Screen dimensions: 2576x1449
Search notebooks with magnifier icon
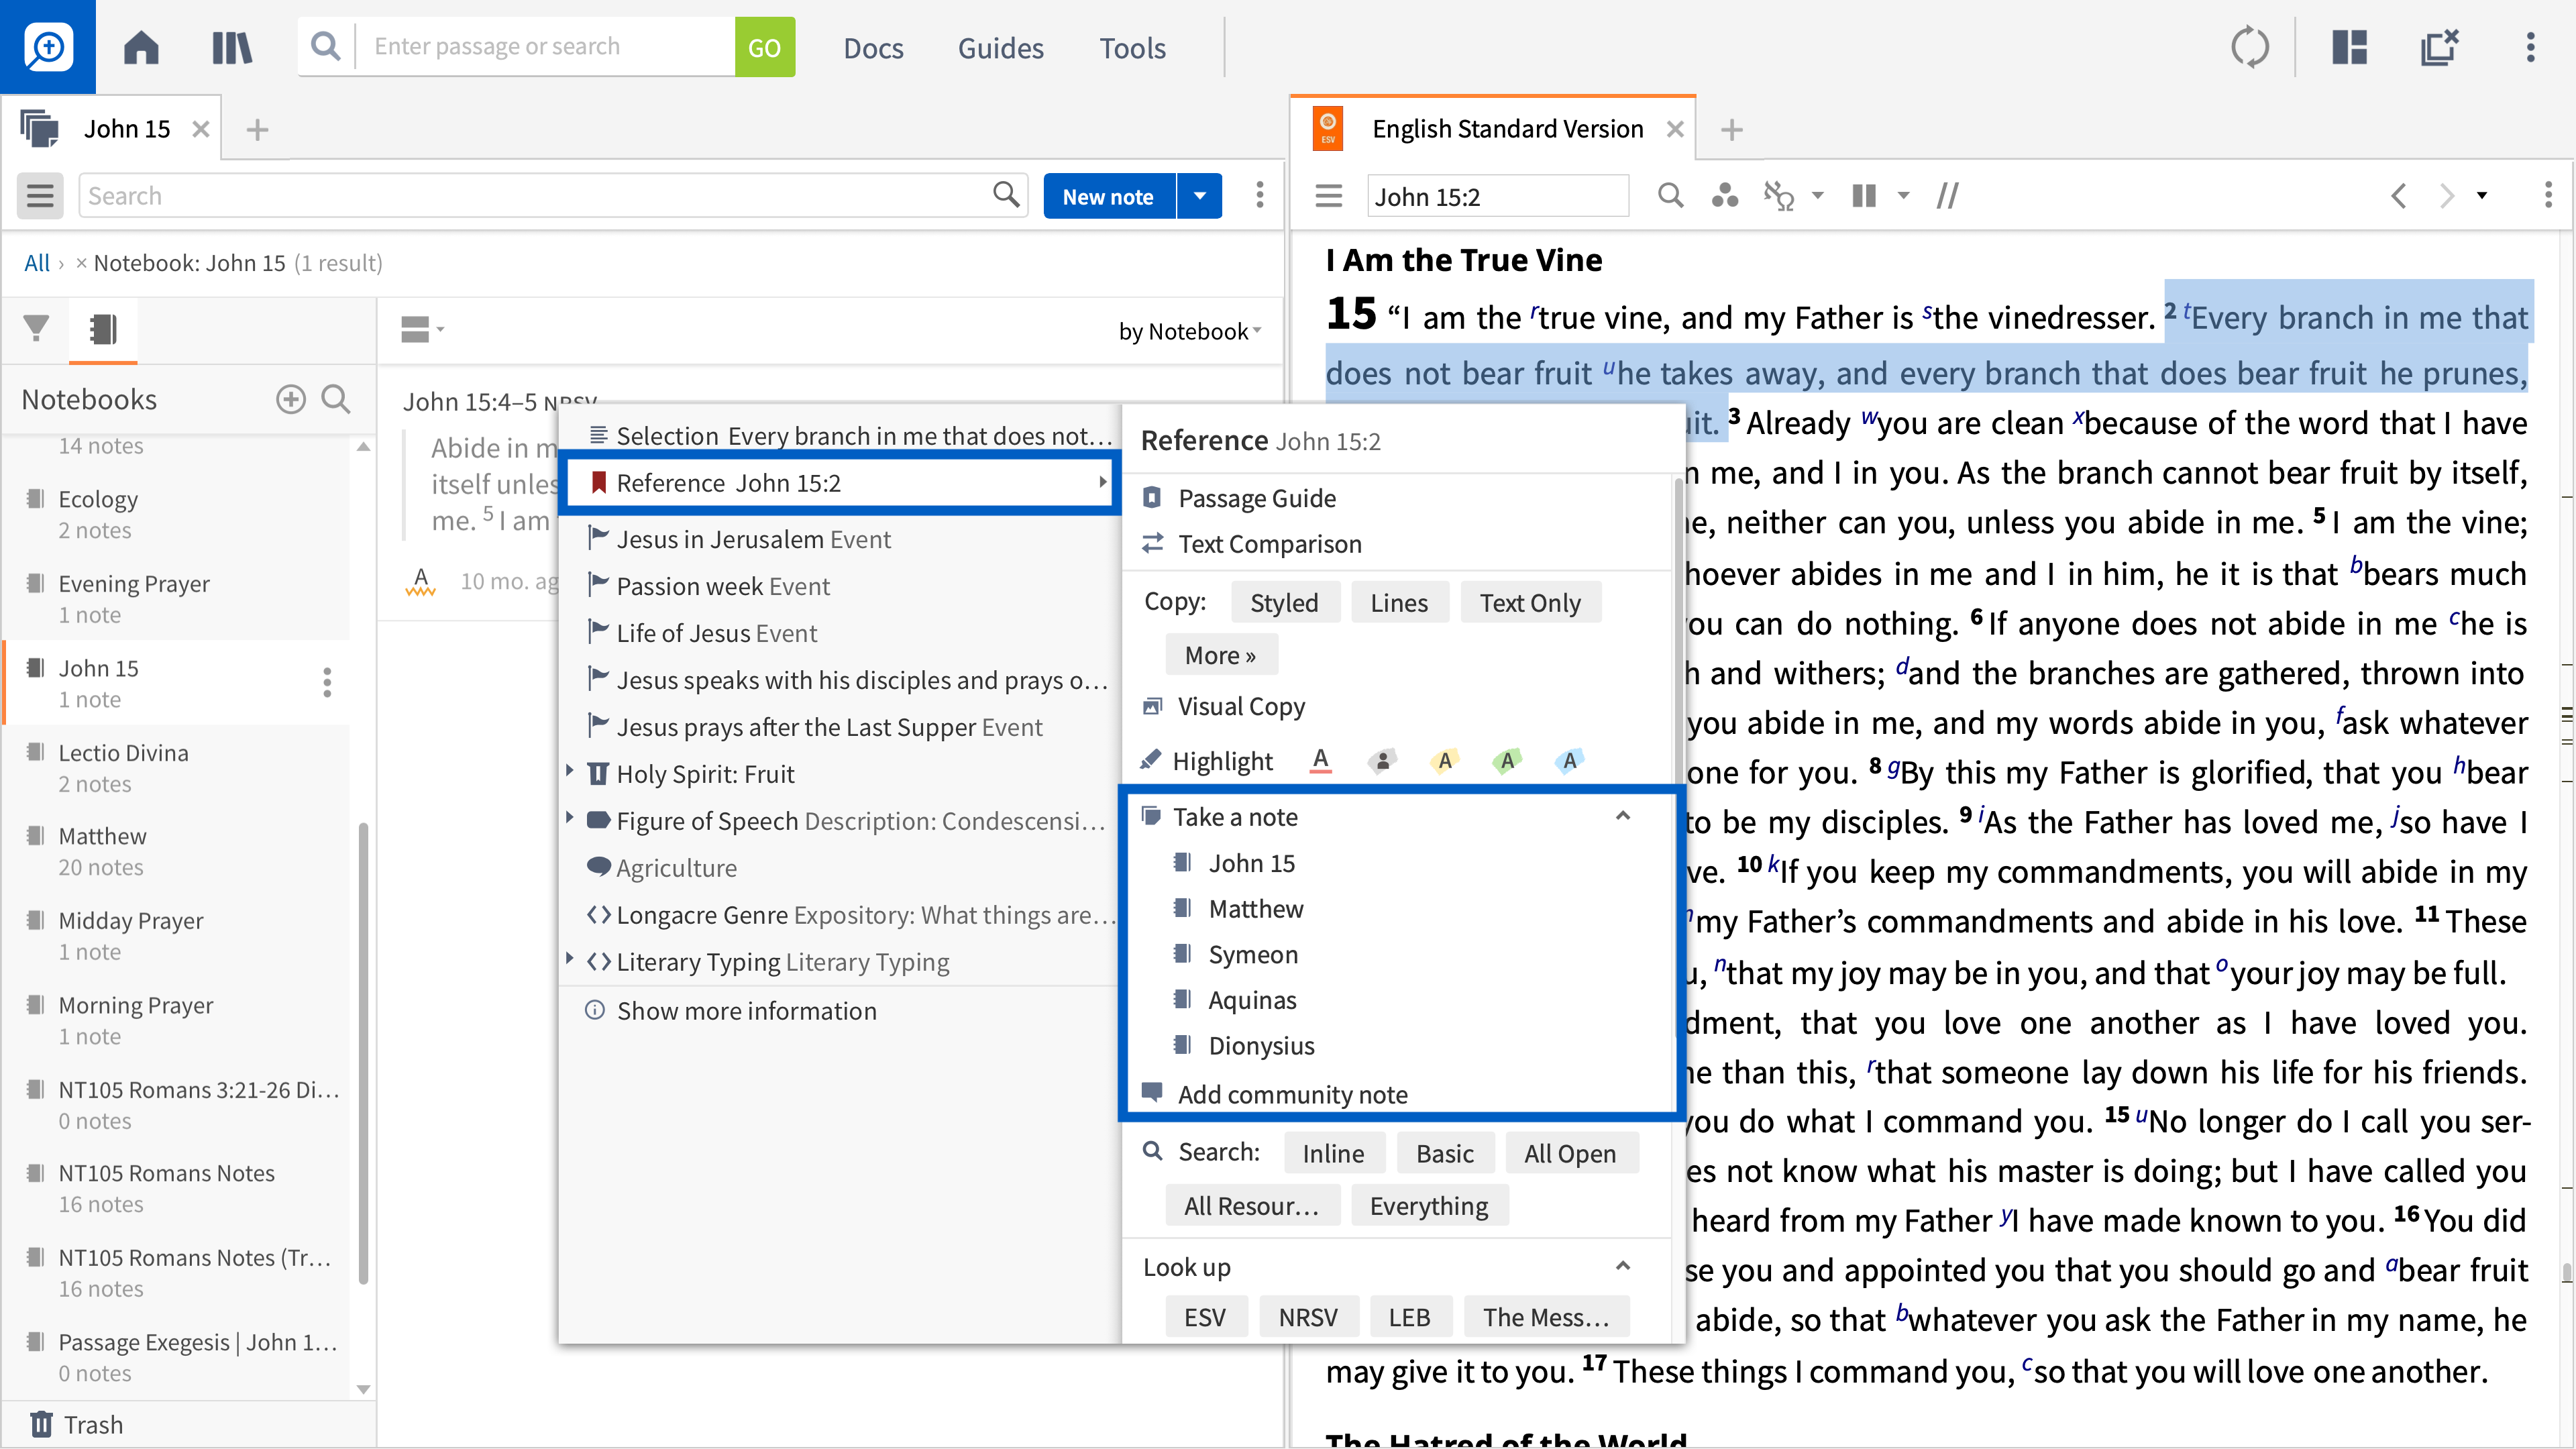tap(336, 399)
